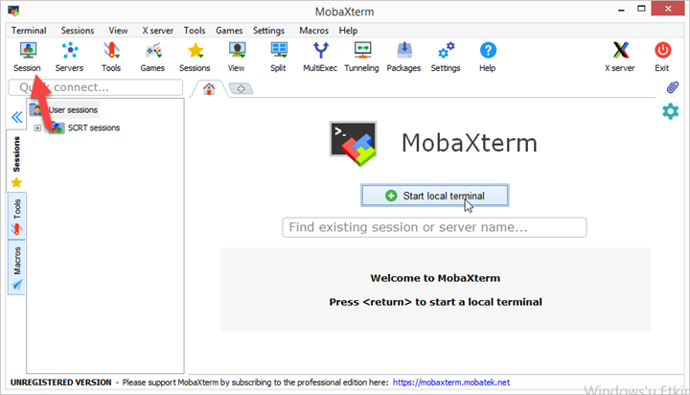690x395 pixels.
Task: Collapse the sidebar with the double-chevron icon
Action: pos(16,117)
